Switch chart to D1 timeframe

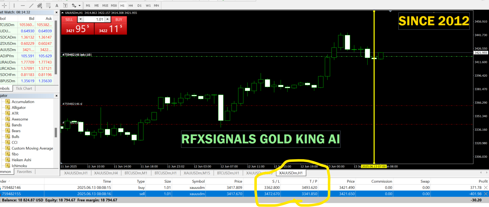point(139,6)
